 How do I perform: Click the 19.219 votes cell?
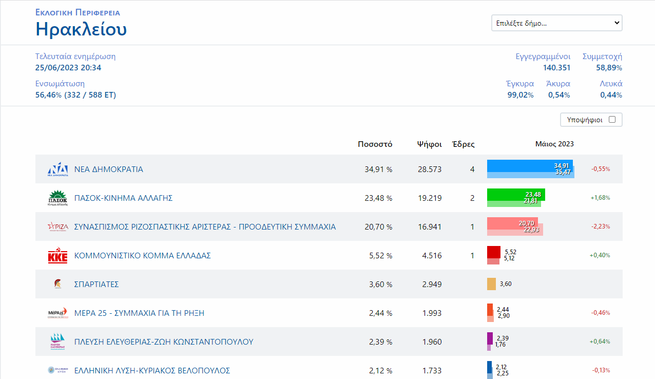(430, 198)
